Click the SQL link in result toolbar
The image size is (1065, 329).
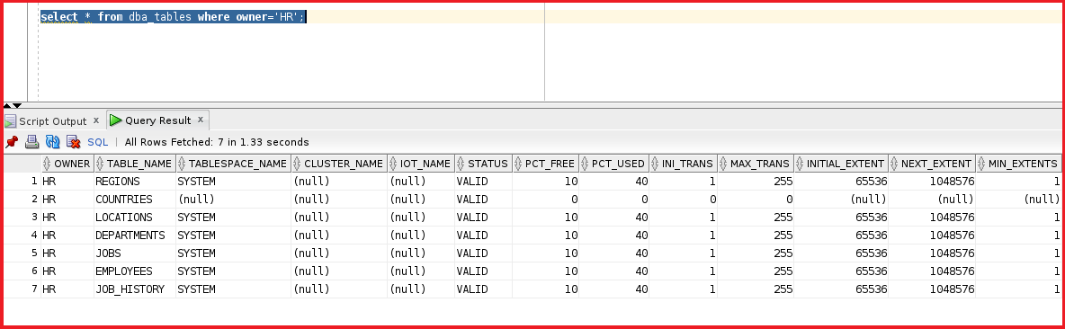98,142
